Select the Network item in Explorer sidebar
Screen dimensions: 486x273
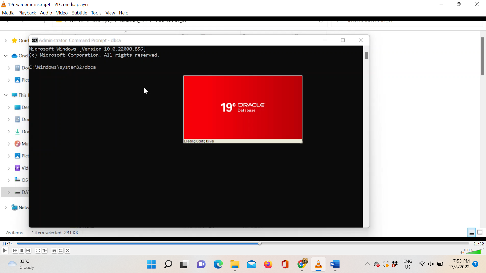[20, 207]
